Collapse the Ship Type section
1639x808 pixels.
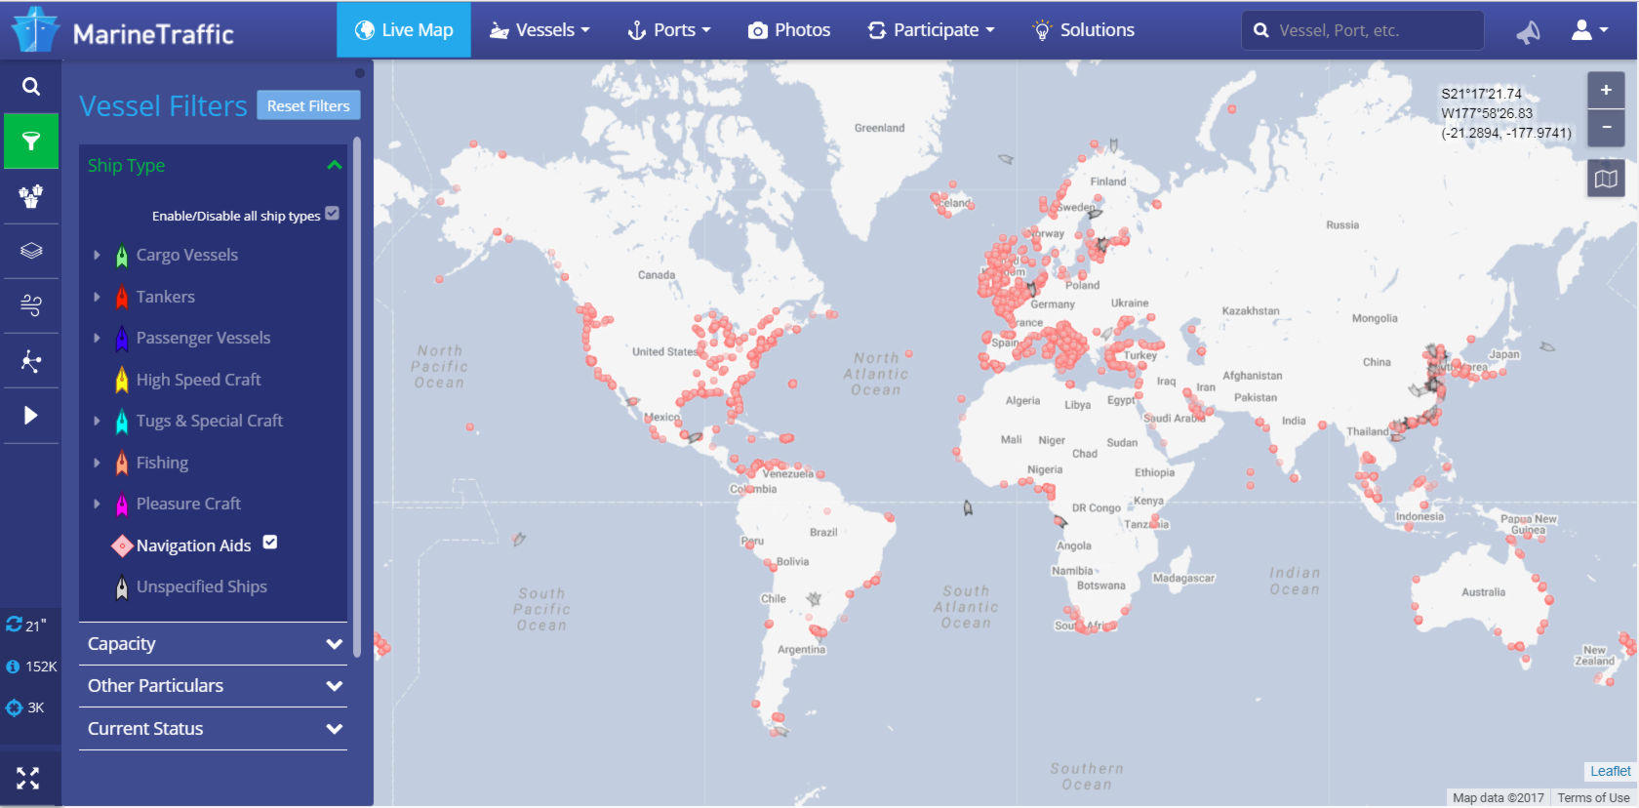pyautogui.click(x=334, y=165)
